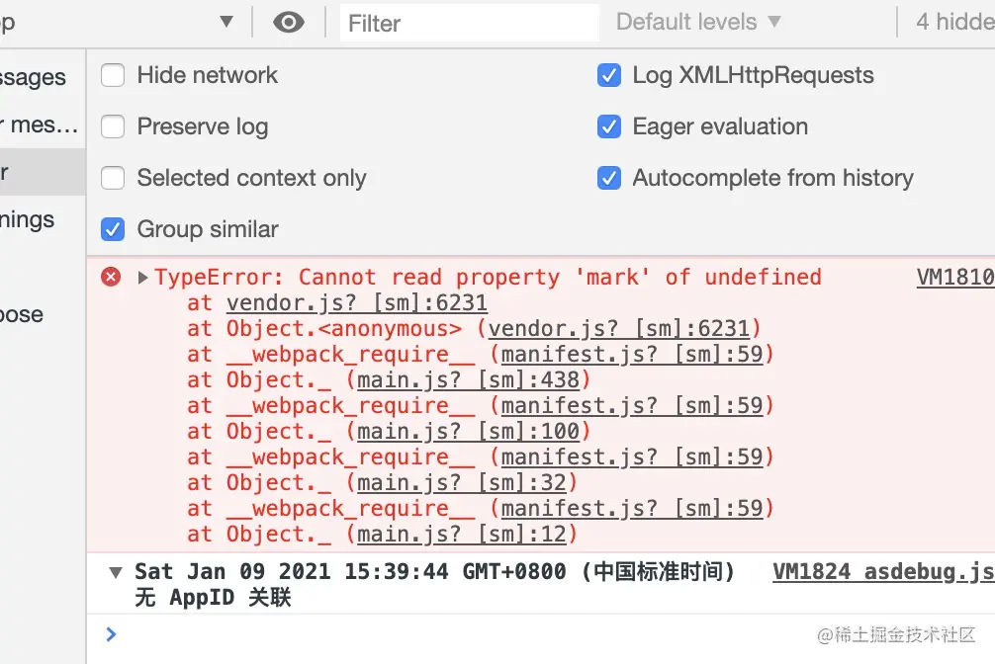
Task: Open the VM1824 asdebug.js source link
Action: coord(882,571)
